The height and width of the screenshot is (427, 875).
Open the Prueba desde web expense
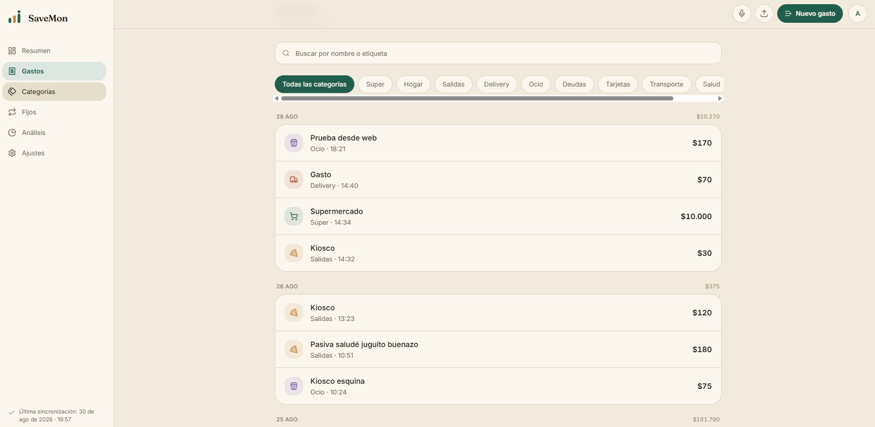click(498, 143)
